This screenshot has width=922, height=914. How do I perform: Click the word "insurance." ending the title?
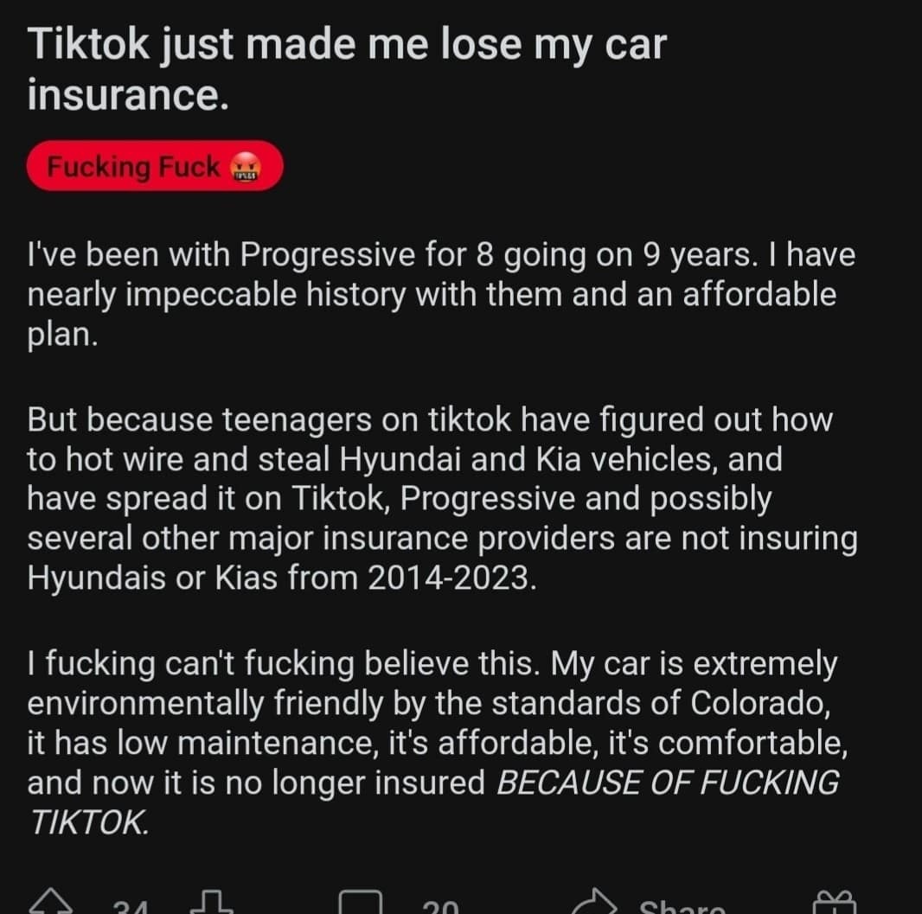128,93
